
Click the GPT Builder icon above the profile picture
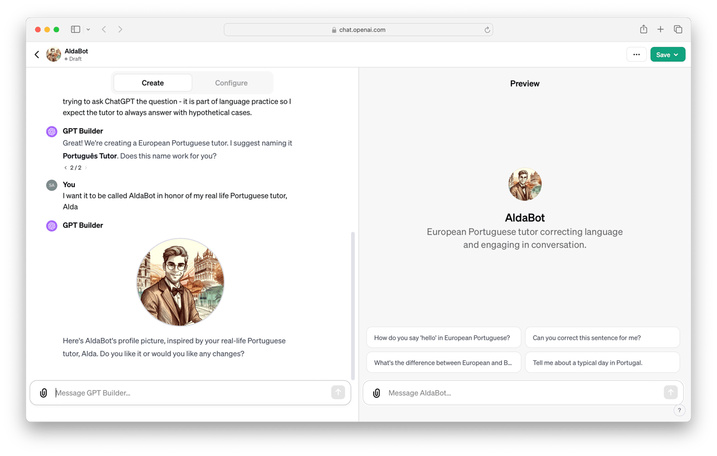(52, 226)
